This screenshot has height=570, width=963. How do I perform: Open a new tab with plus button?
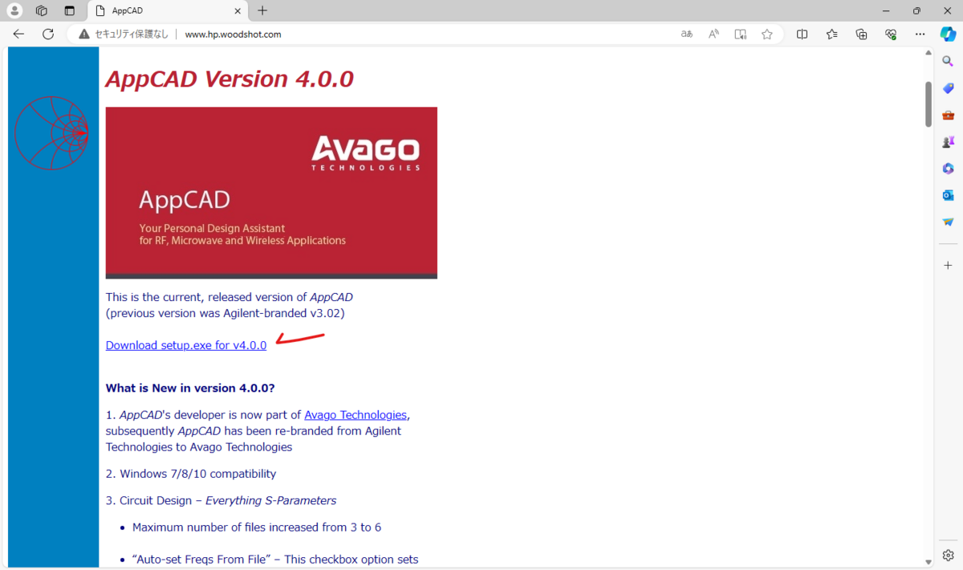(262, 11)
